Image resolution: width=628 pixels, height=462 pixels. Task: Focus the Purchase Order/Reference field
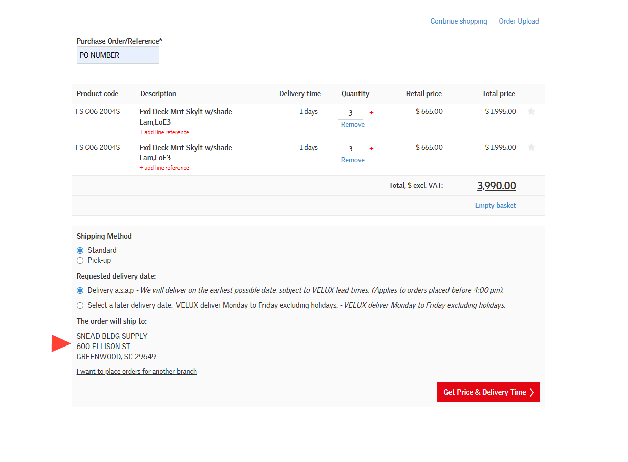(x=118, y=55)
